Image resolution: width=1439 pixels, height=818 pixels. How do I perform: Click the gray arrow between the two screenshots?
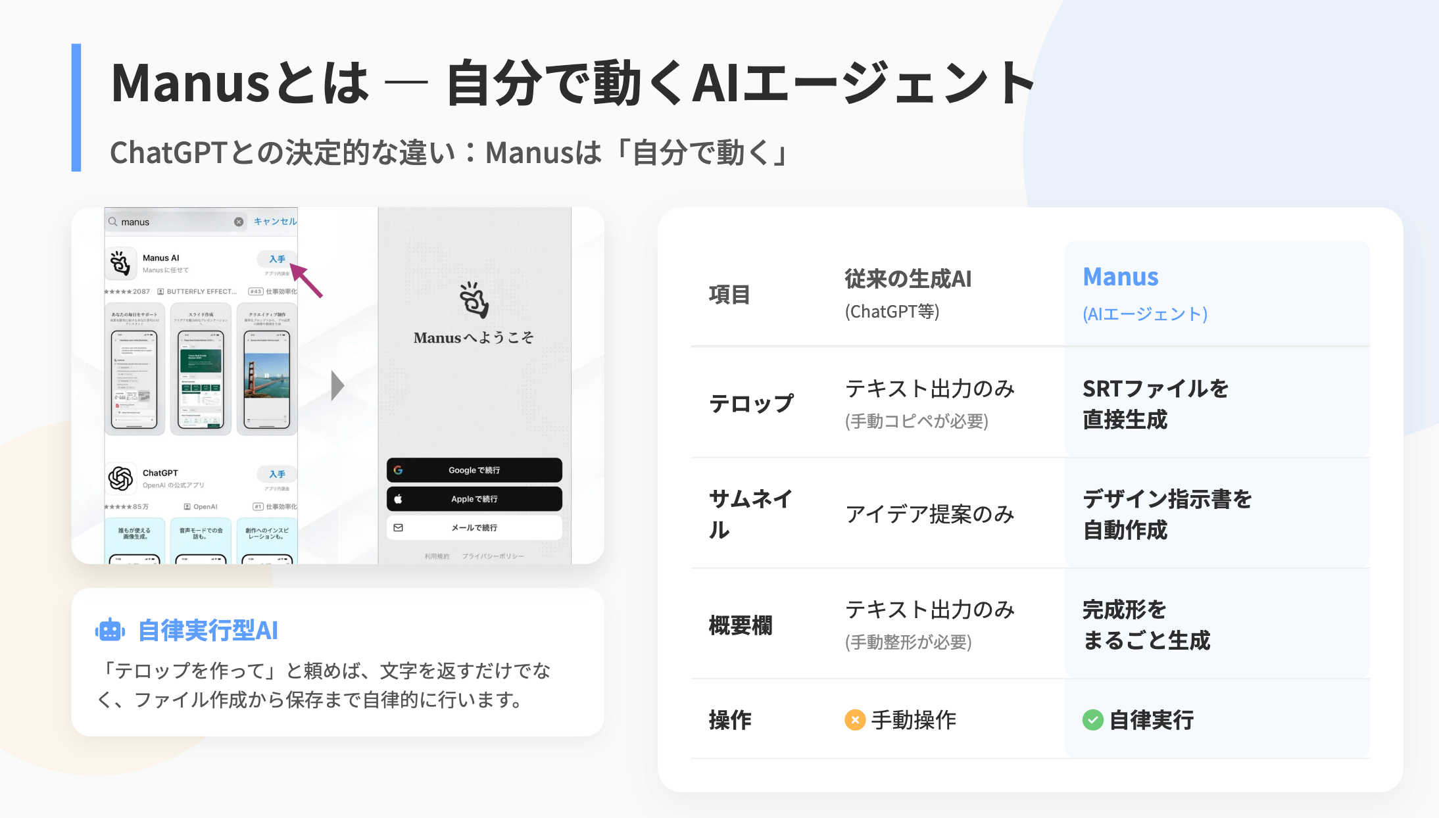pos(337,385)
